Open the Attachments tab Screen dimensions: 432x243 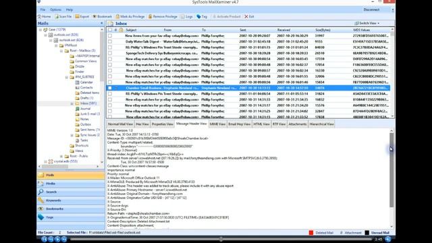tap(298, 124)
